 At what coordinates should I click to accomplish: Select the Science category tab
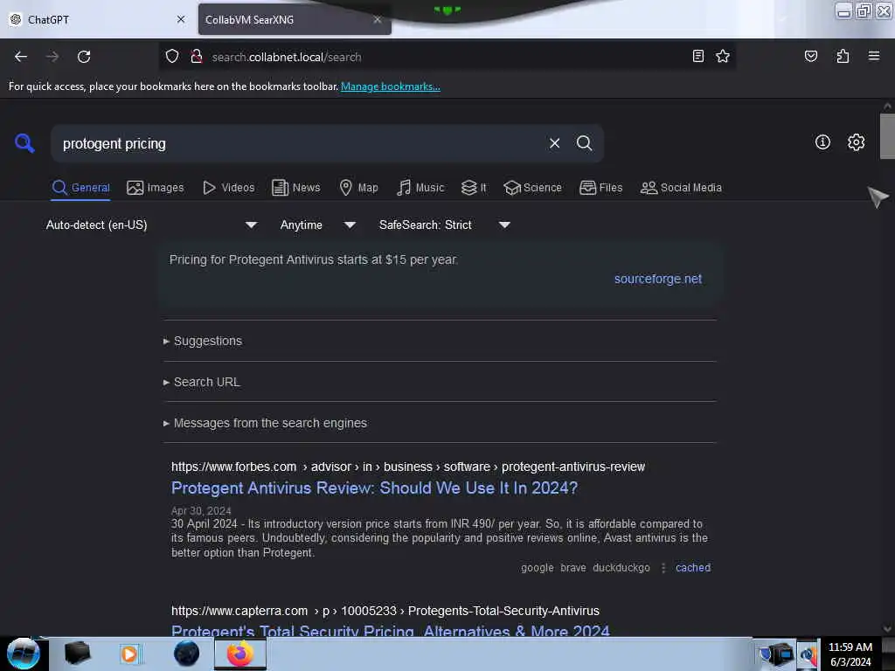(532, 188)
